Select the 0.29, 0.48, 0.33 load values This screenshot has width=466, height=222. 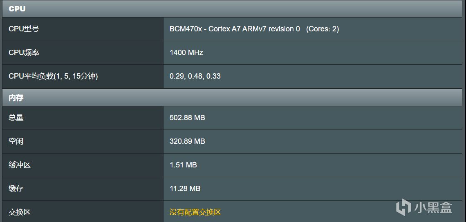tap(195, 76)
